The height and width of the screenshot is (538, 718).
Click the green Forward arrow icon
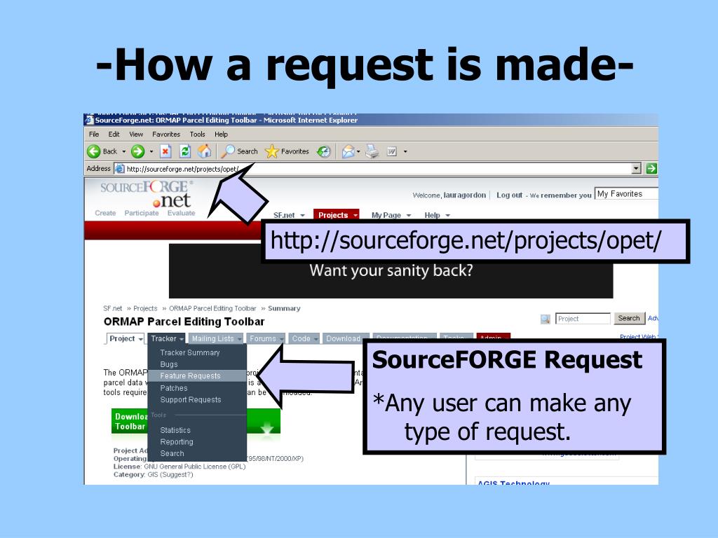tap(137, 151)
